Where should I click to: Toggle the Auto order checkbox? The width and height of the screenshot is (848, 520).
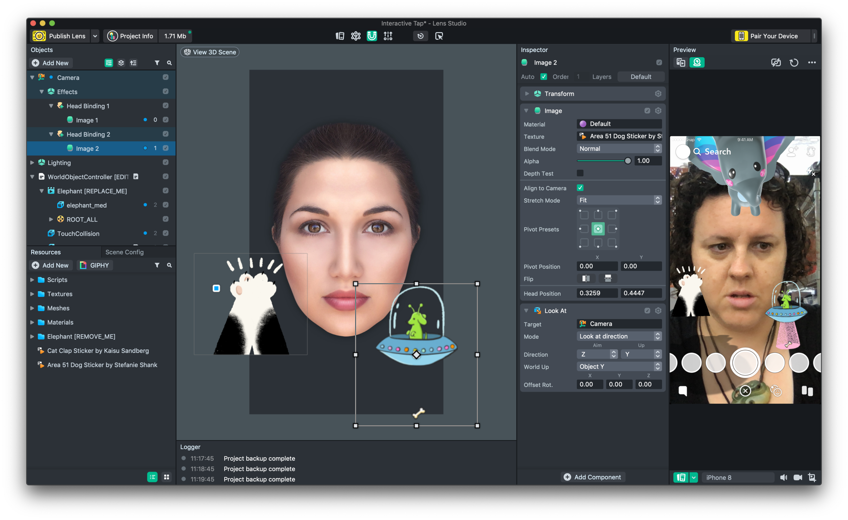coord(544,76)
